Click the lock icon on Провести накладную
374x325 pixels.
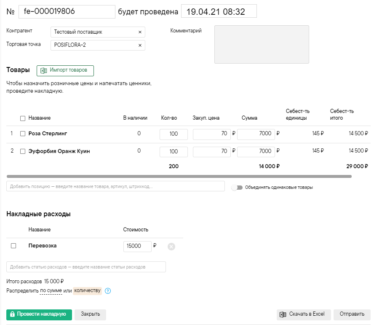click(x=12, y=314)
